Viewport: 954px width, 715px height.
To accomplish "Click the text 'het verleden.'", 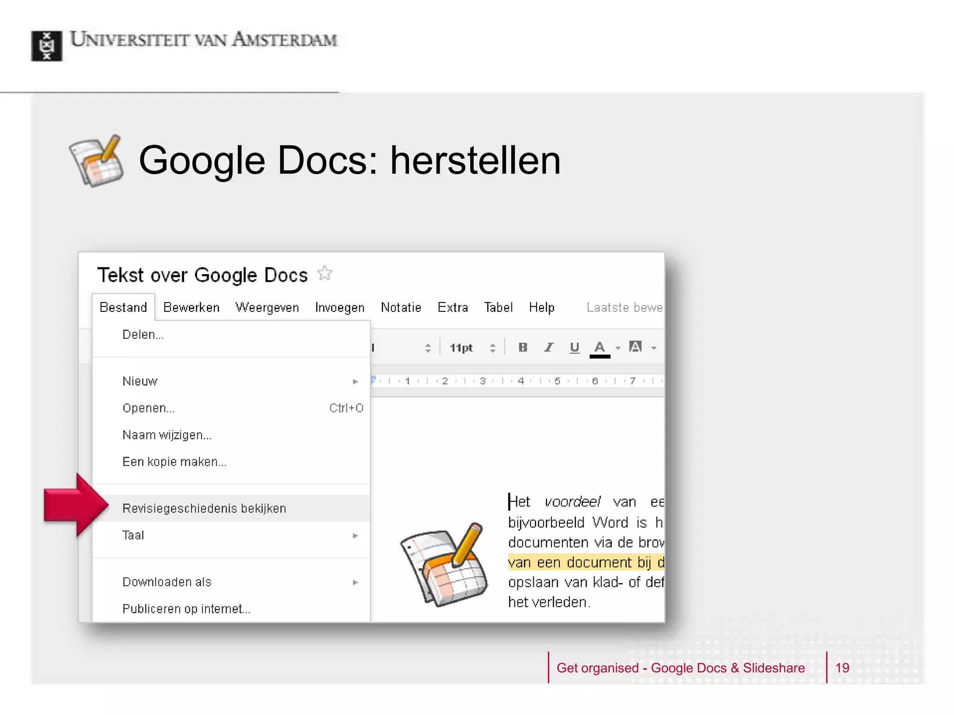I will coord(549,602).
